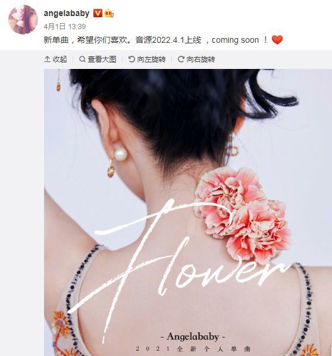
Task: Open the post timestamp 4月1日 13:39
Action: click(65, 27)
